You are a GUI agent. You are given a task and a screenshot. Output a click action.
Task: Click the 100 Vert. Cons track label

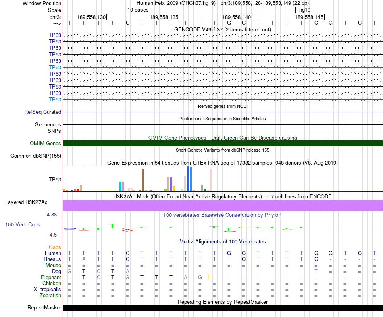click(x=23, y=224)
